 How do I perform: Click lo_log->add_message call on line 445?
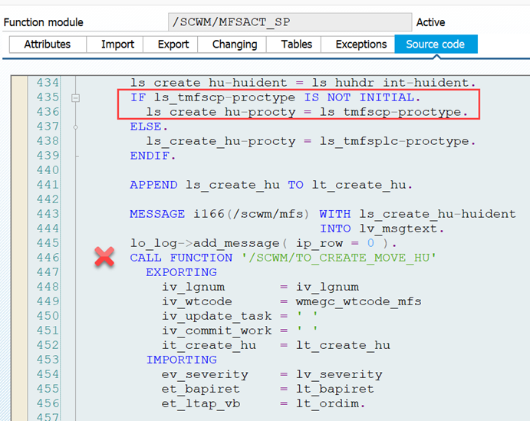coord(263,243)
